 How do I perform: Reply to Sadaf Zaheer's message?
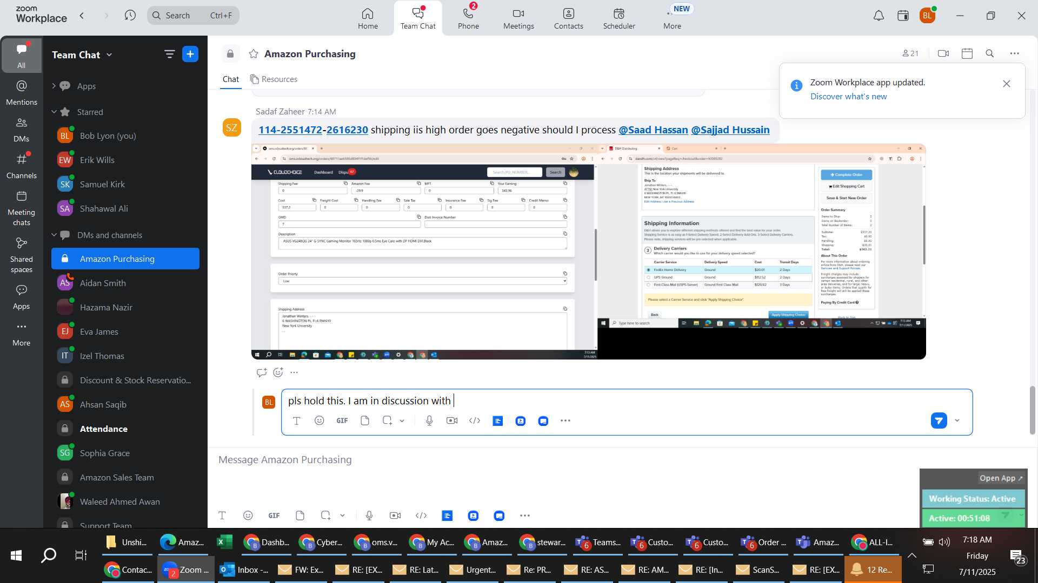pos(262,372)
